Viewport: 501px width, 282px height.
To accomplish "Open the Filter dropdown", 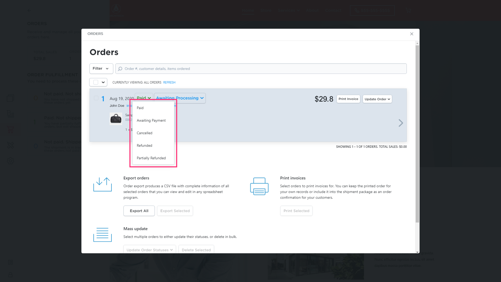I will 101,68.
